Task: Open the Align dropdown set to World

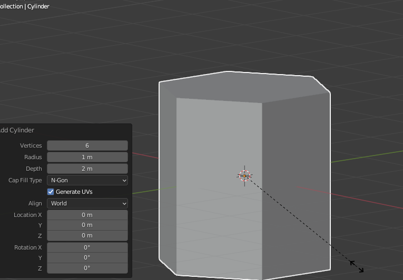Action: click(x=87, y=203)
